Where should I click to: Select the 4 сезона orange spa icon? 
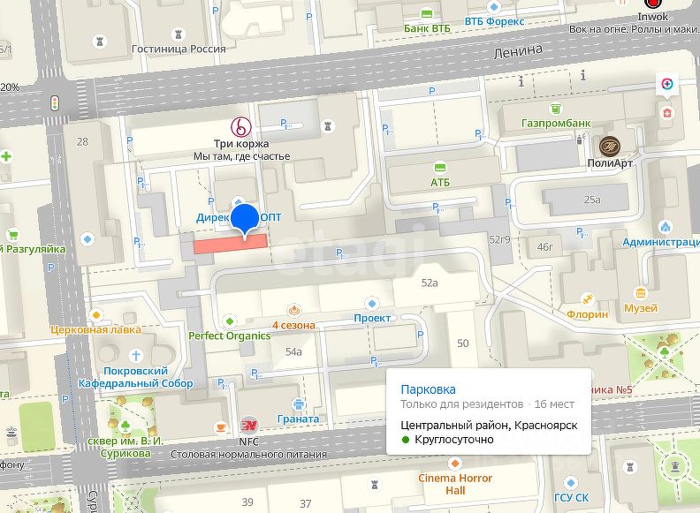click(293, 310)
